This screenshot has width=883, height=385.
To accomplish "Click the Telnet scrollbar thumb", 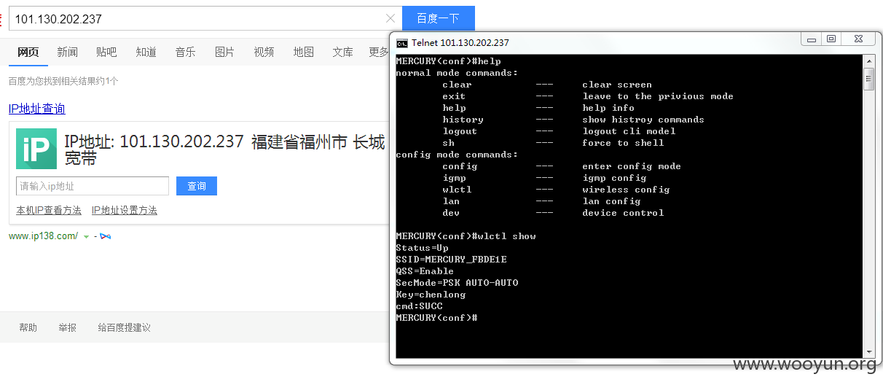I will point(868,79).
